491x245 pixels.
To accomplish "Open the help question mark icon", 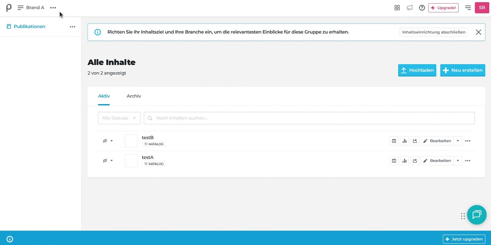I will coord(422,8).
